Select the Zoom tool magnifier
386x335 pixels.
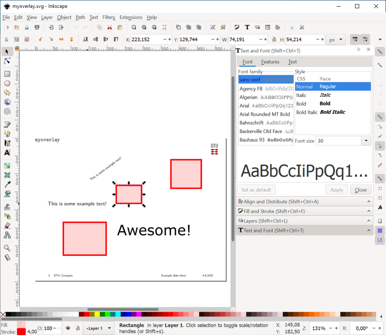coord(7,248)
